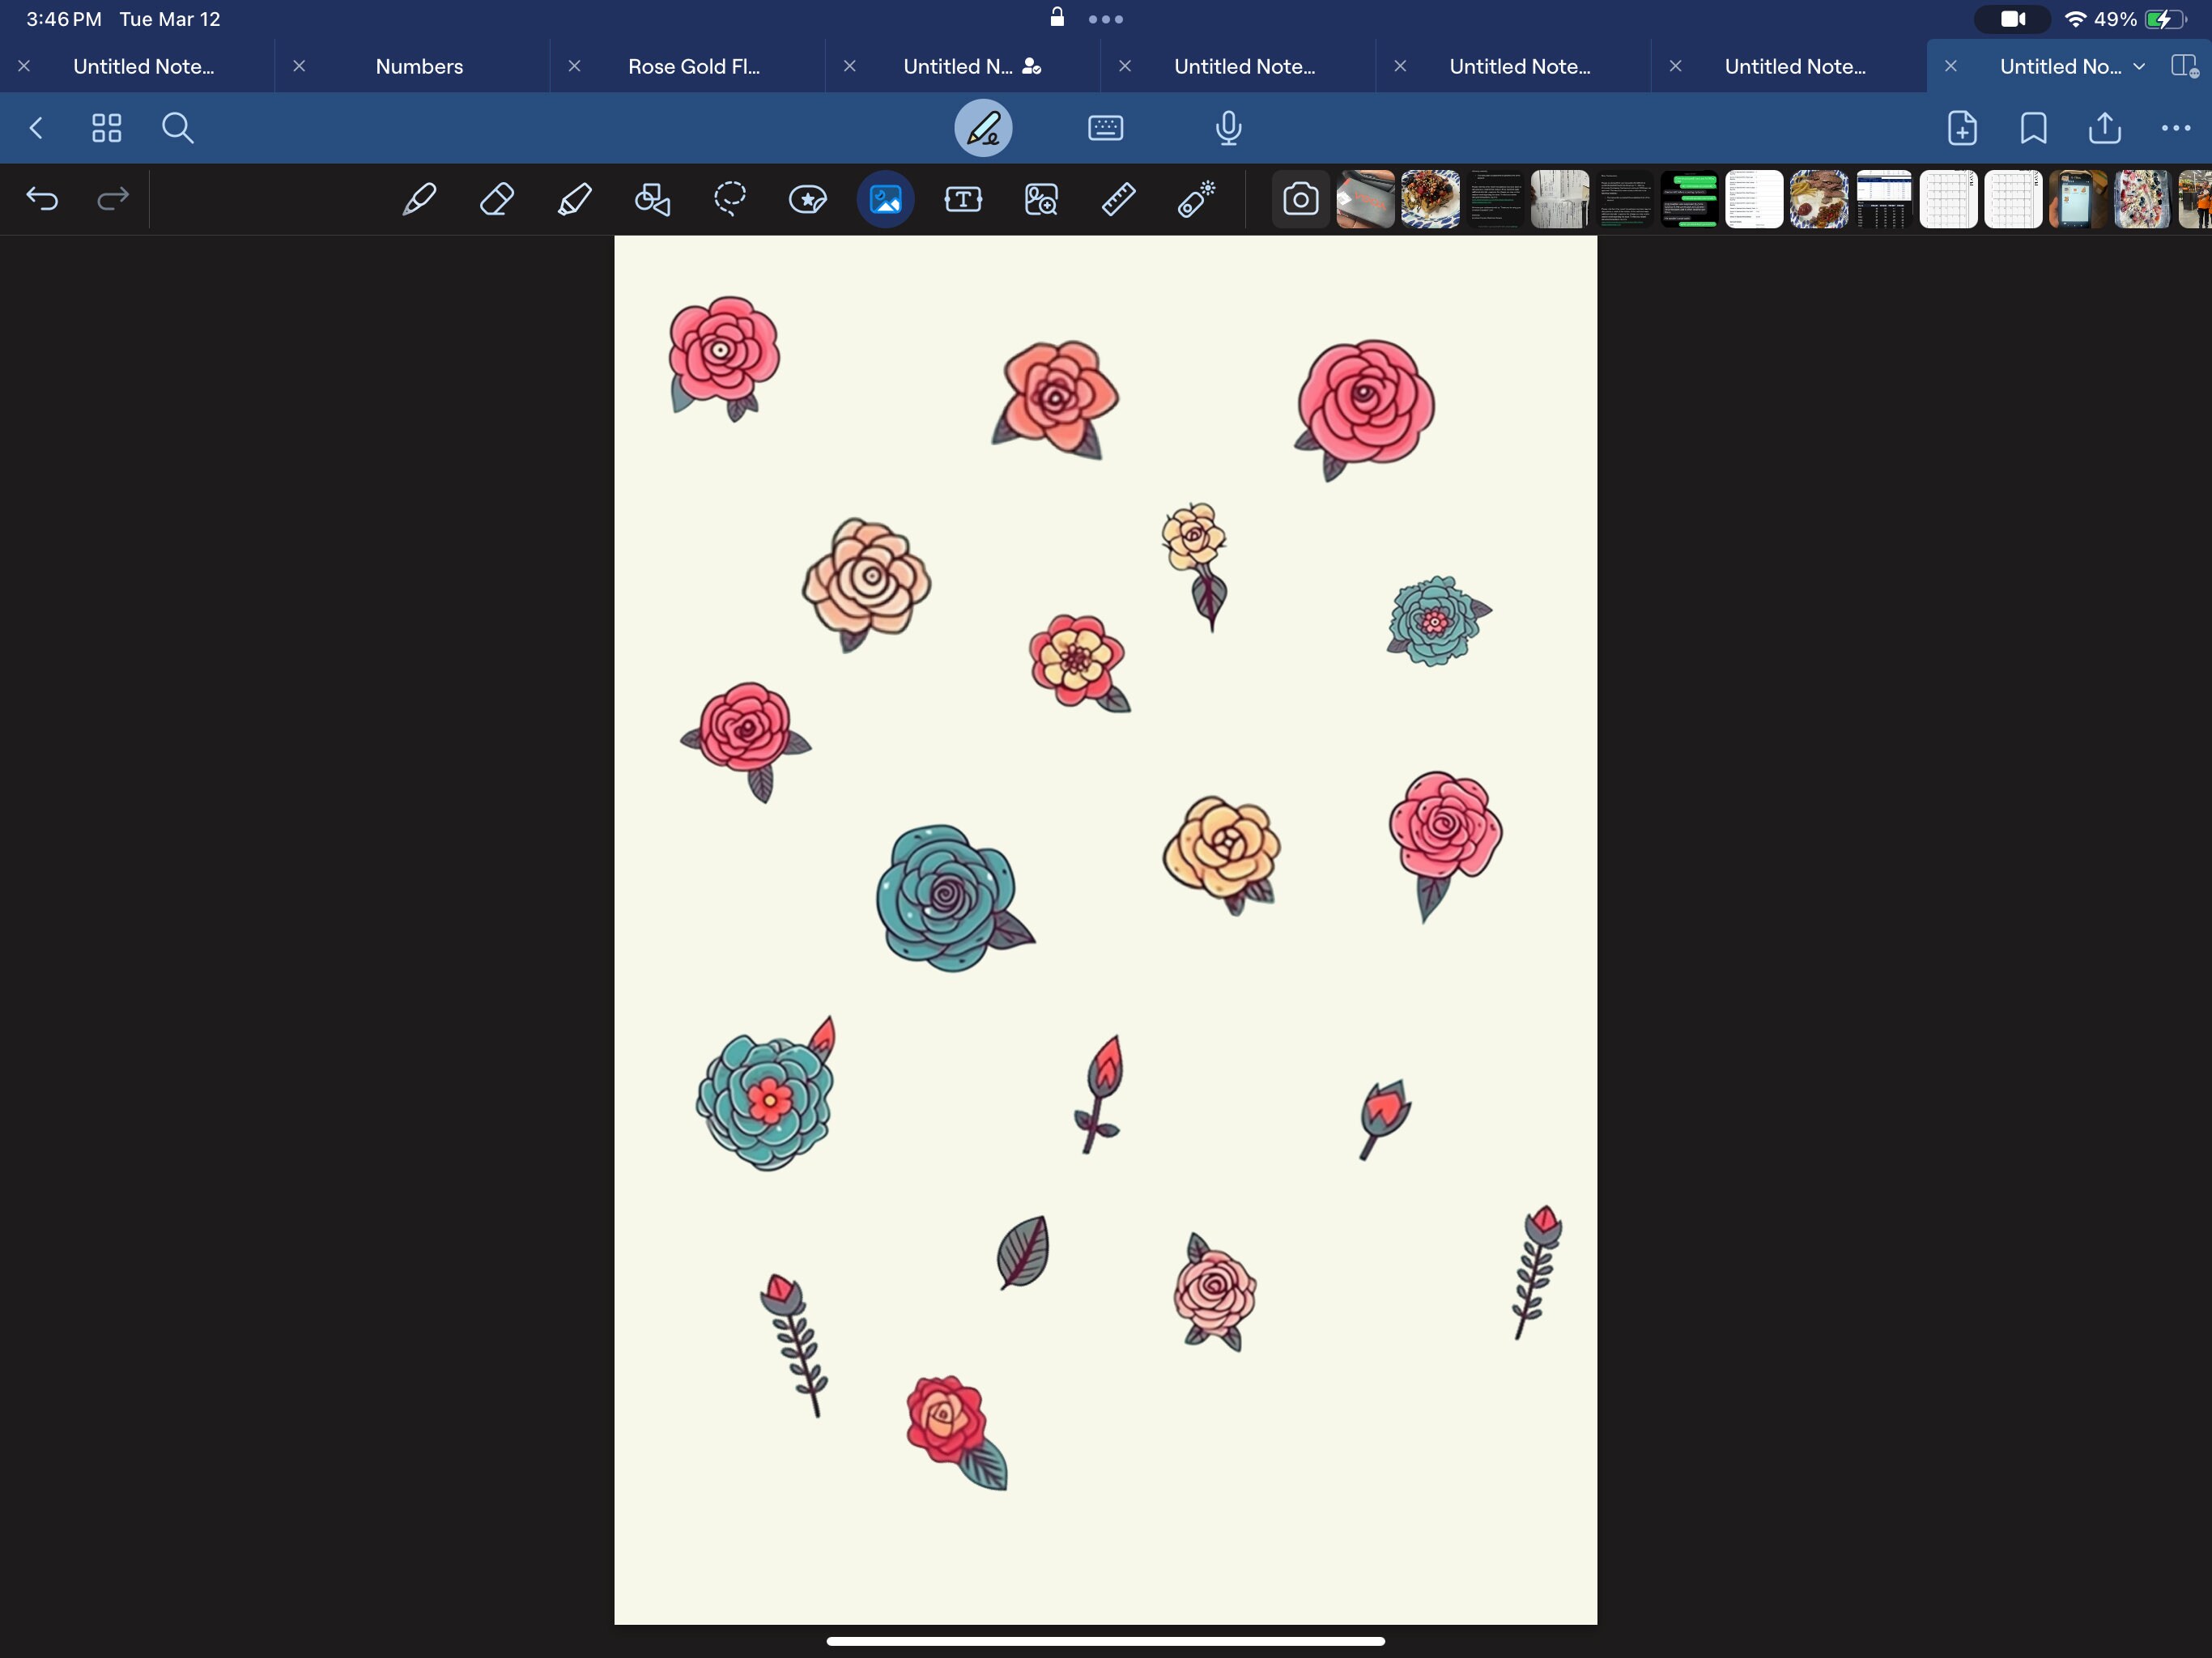Select the Eraser tool
This screenshot has height=1658, width=2212.
click(497, 199)
